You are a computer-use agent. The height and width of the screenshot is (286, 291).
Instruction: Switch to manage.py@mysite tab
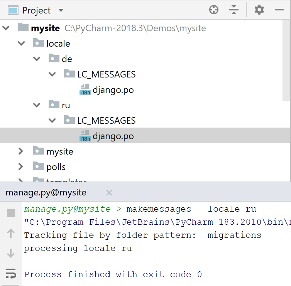tap(46, 193)
